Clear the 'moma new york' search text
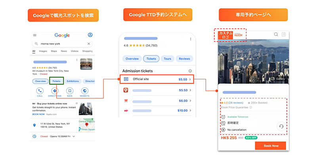Viewport: 317px width, 165px height. point(88,44)
